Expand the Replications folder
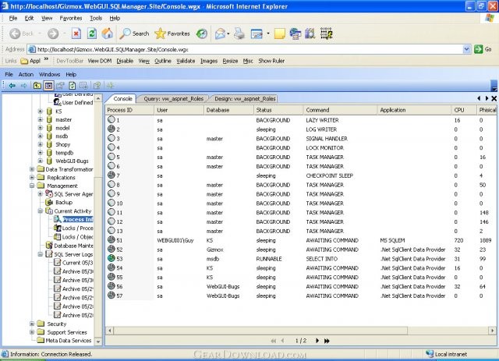499x361 pixels. pos(32,177)
